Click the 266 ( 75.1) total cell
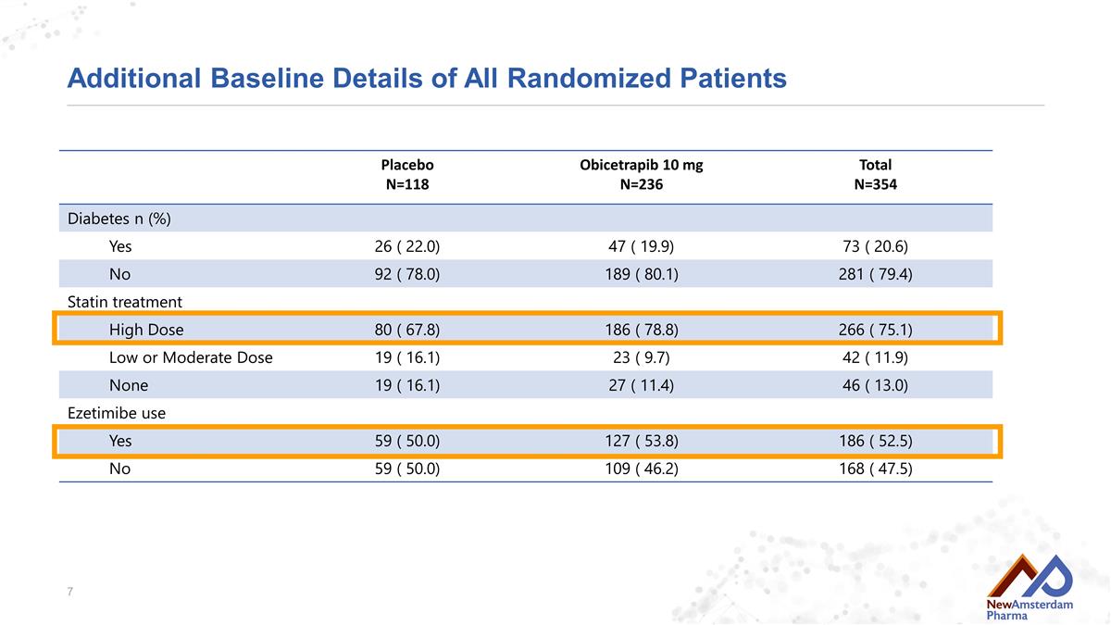Screen dimensions: 1111x625 (875, 330)
